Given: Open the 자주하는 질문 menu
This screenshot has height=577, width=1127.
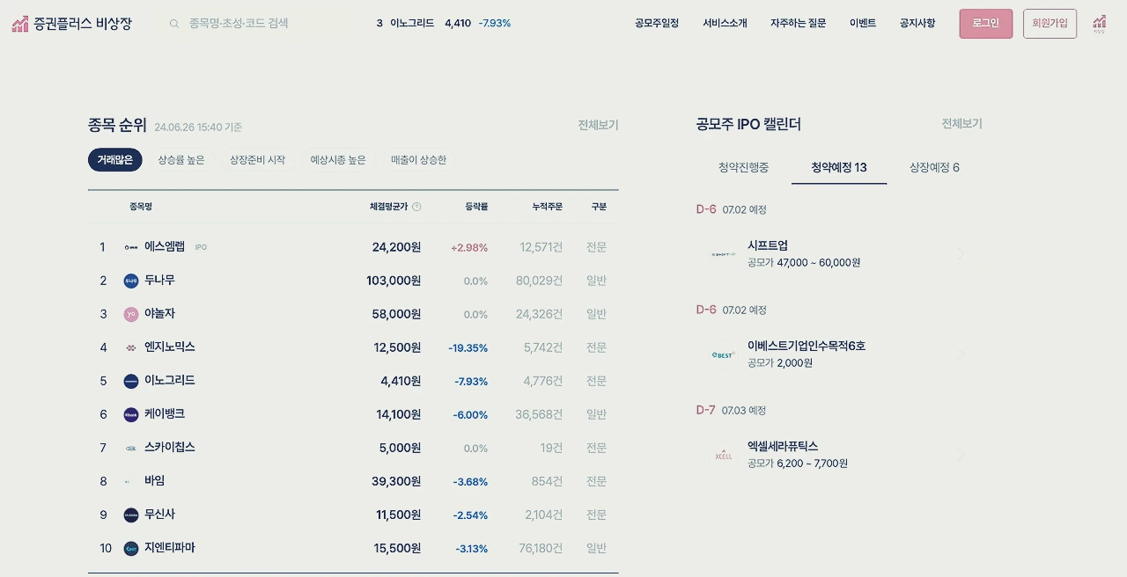Looking at the screenshot, I should 799,24.
